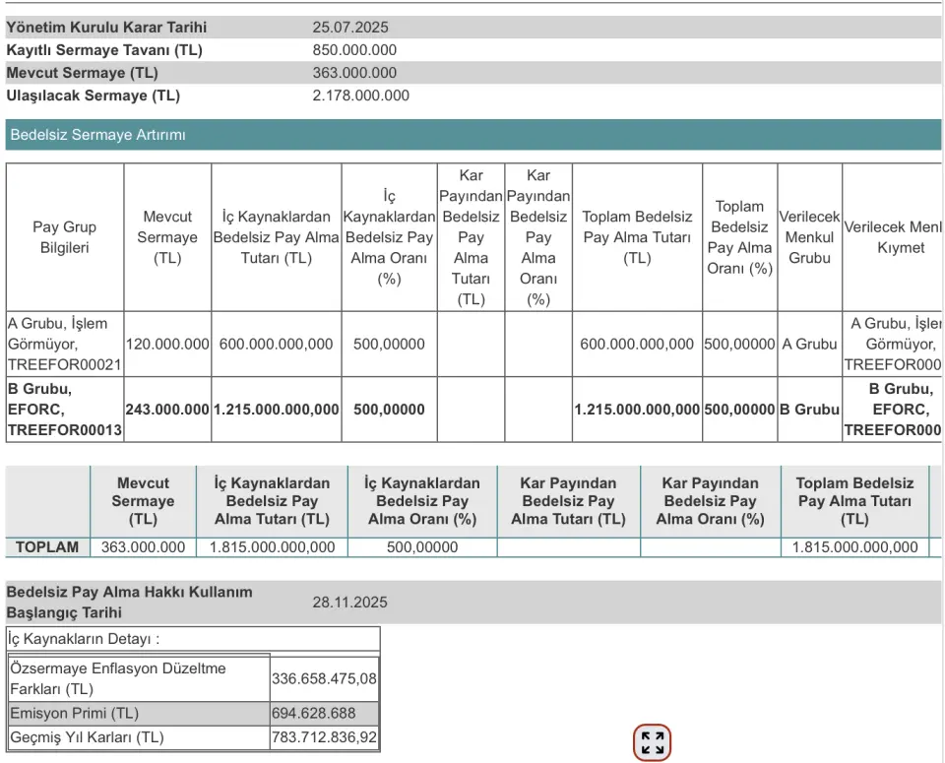Click the 120.000.000 Mevcut Sermaye cell
The height and width of the screenshot is (763, 945).
pos(167,344)
